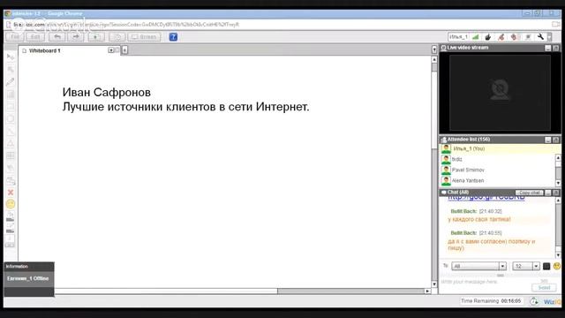Screen dimensions: 565x318
Task: Click the Copy chat button
Action: 530,193
